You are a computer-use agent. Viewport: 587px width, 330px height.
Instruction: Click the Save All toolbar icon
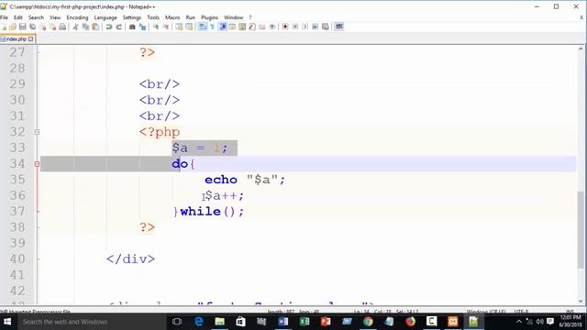[x=33, y=27]
